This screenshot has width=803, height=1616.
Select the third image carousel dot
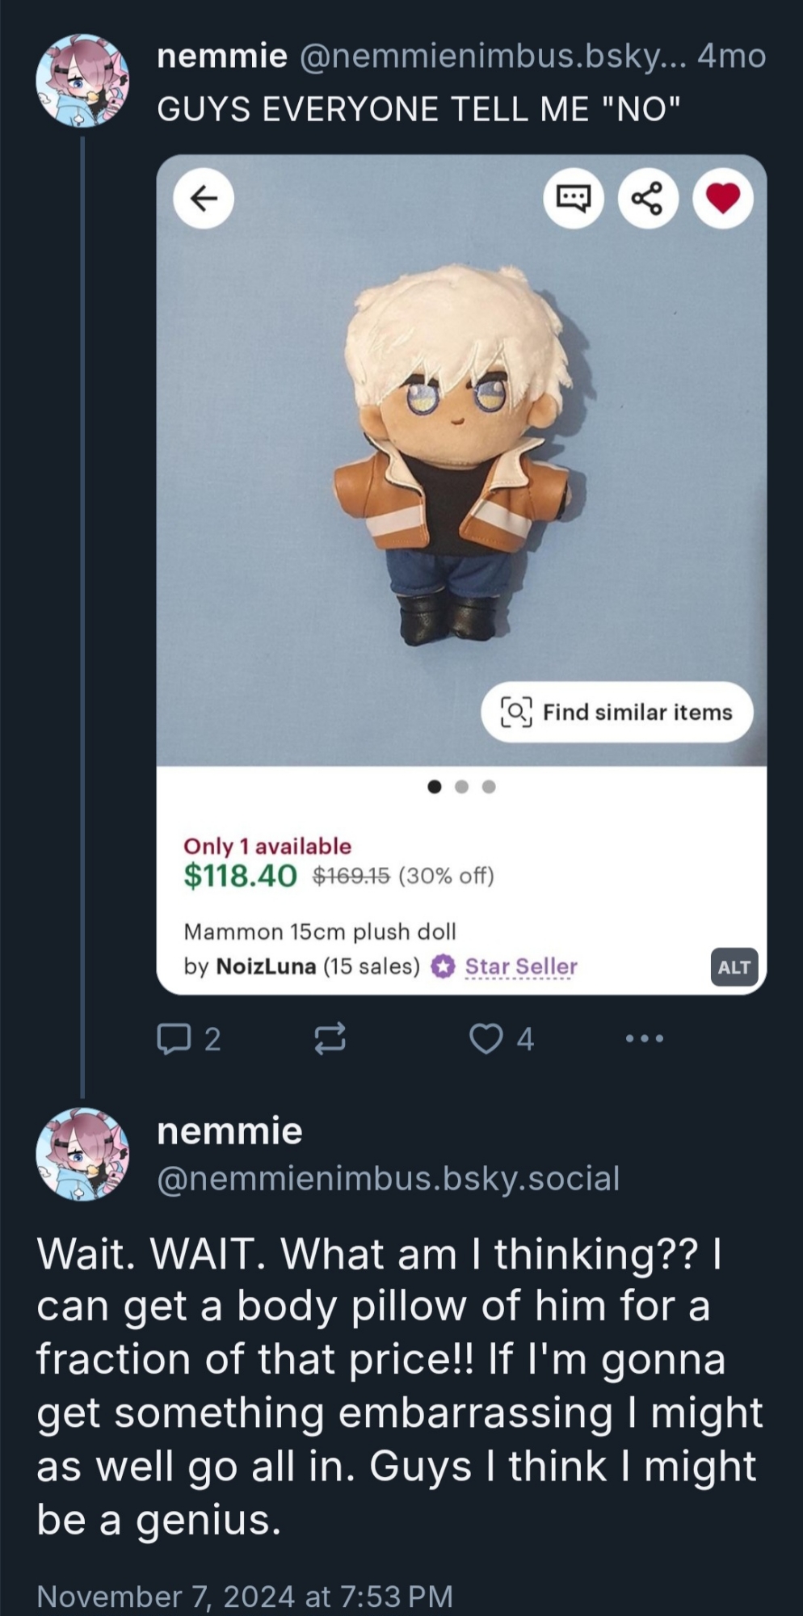(489, 786)
